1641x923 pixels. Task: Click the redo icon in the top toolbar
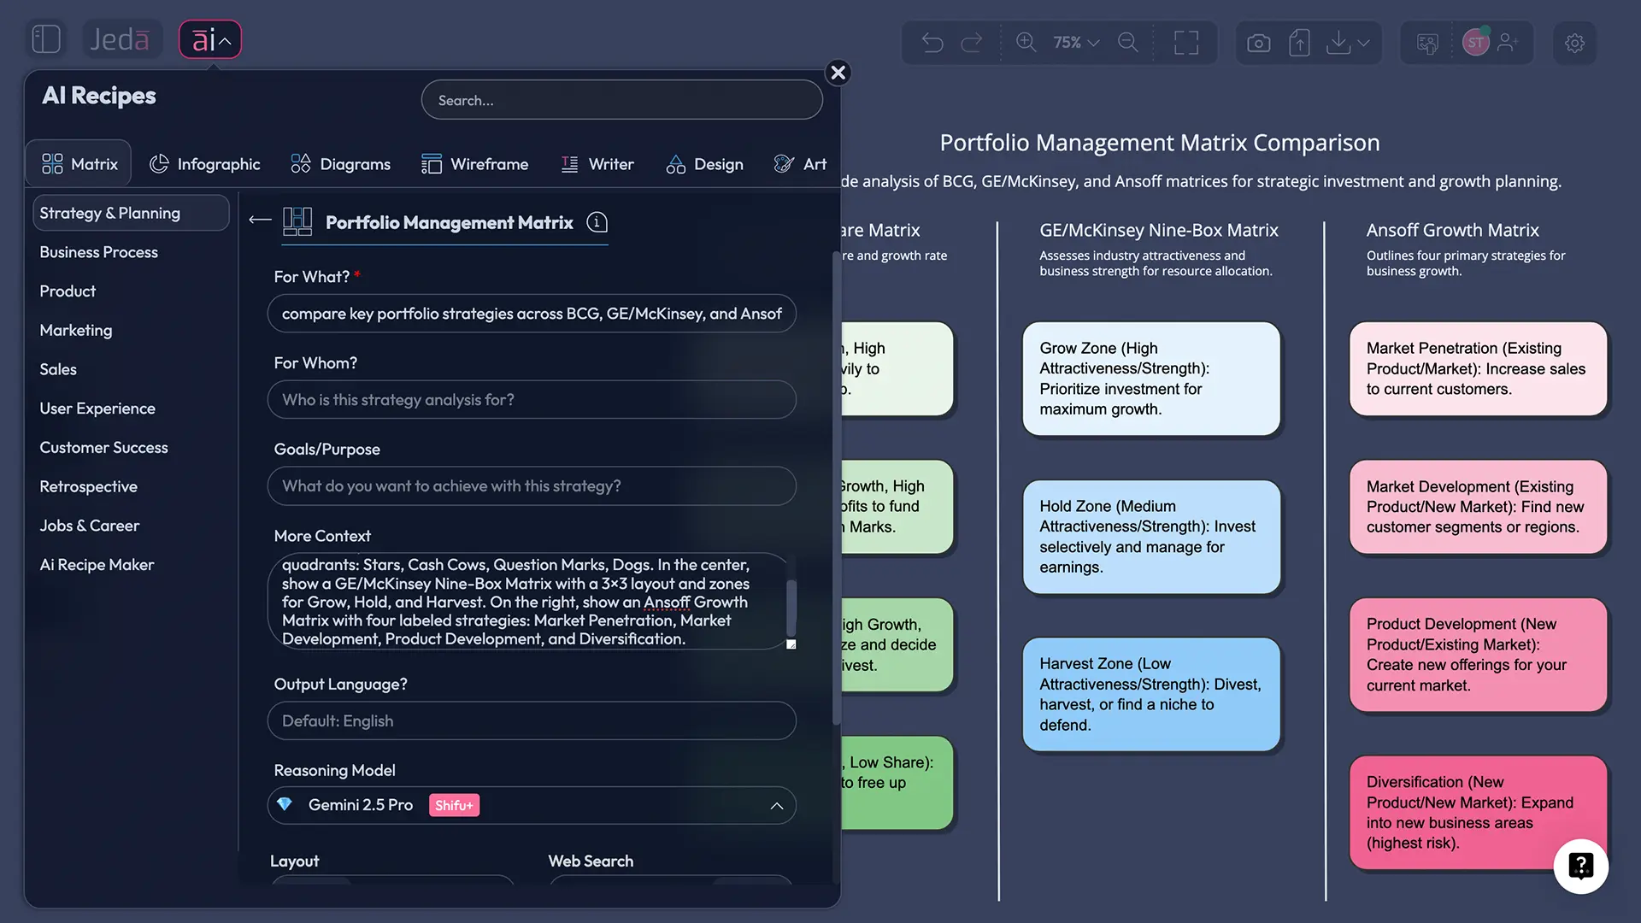(973, 42)
